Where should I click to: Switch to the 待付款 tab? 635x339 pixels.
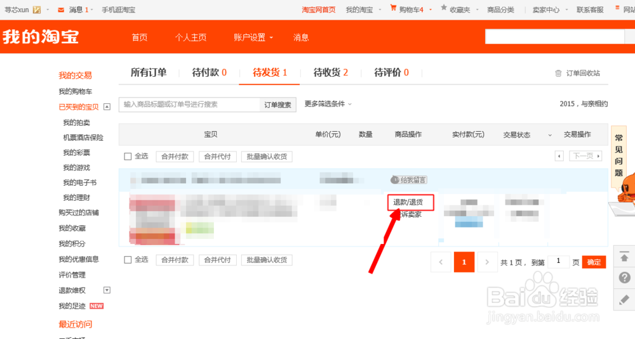(209, 73)
